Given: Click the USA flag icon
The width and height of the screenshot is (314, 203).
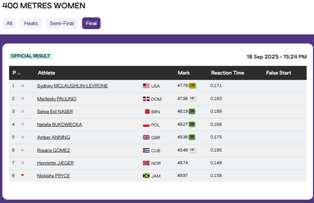Looking at the screenshot, I should point(146,86).
